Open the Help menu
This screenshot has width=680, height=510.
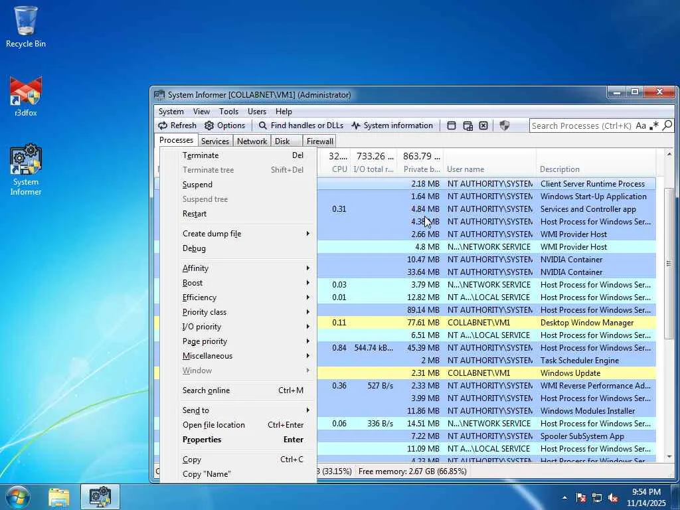[284, 112]
